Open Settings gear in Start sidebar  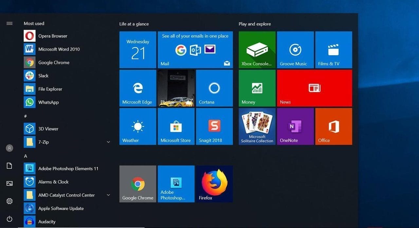(9, 201)
